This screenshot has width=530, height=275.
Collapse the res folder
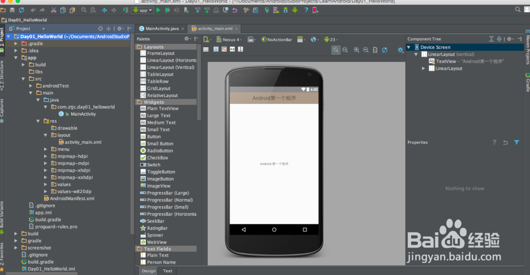pyautogui.click(x=38, y=121)
